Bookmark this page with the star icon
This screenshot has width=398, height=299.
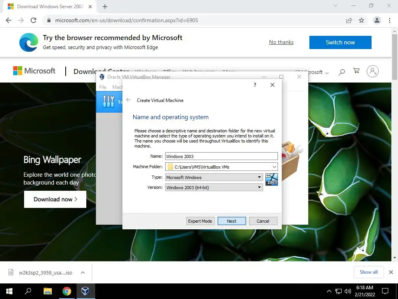point(361,20)
